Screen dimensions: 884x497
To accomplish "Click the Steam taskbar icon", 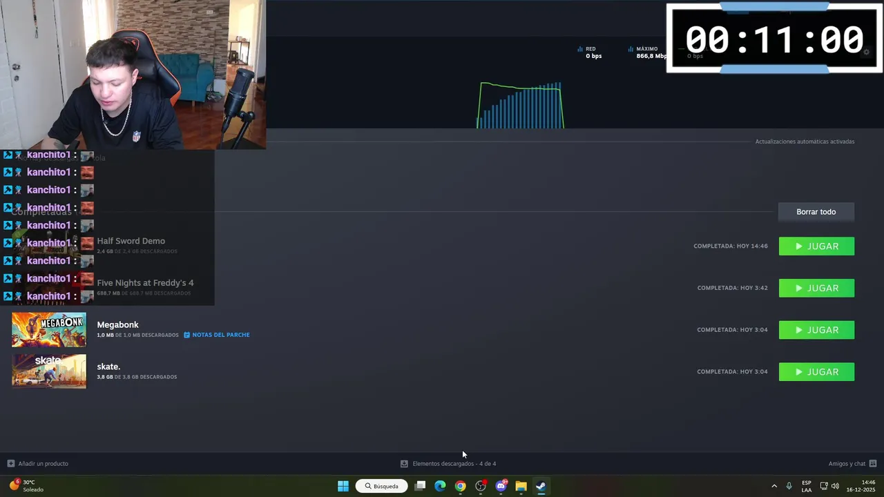I will click(541, 486).
